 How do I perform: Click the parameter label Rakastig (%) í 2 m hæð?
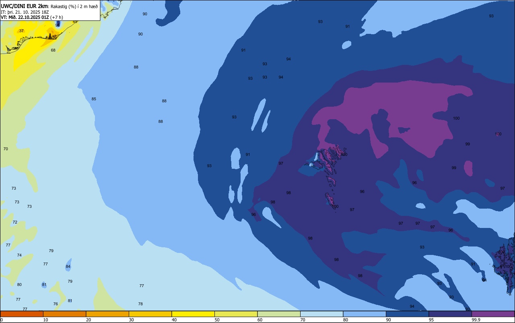(x=74, y=6)
